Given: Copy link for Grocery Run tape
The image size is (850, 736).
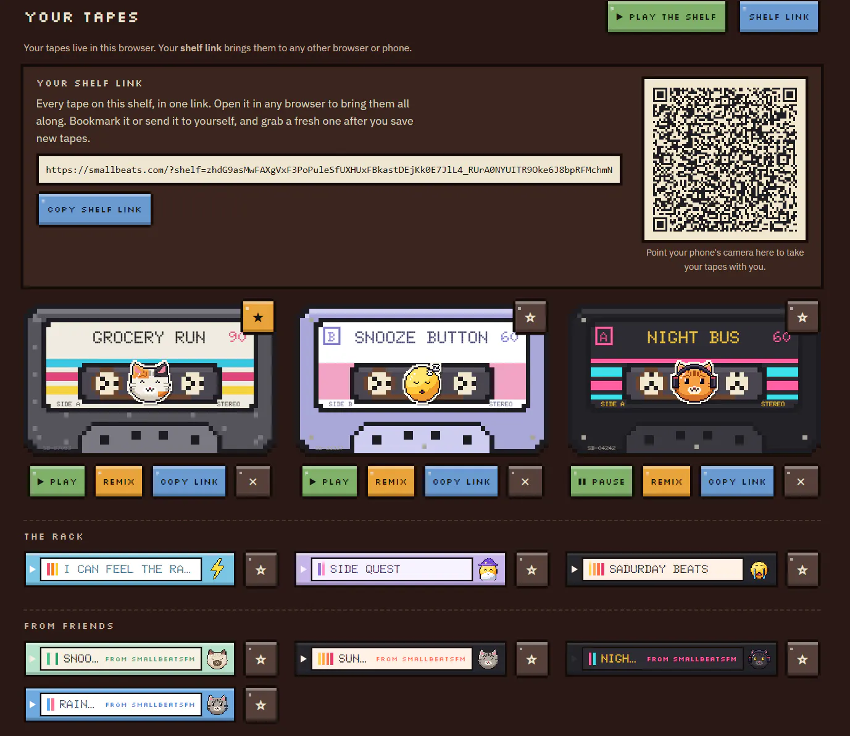Looking at the screenshot, I should pos(190,482).
